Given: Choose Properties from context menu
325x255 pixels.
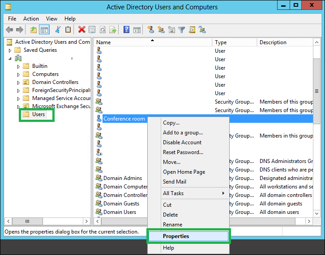Looking at the screenshot, I should [x=188, y=236].
